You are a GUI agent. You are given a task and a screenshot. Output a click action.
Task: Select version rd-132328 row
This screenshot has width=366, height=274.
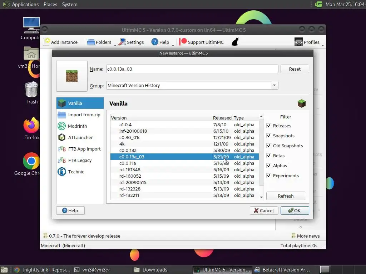click(x=184, y=189)
